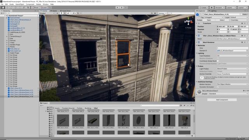Click the Create plus button in Hierarchy

coord(2,13)
